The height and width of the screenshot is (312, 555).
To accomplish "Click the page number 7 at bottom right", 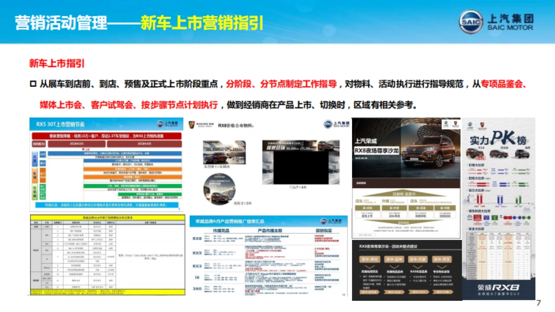I will click(x=539, y=303).
